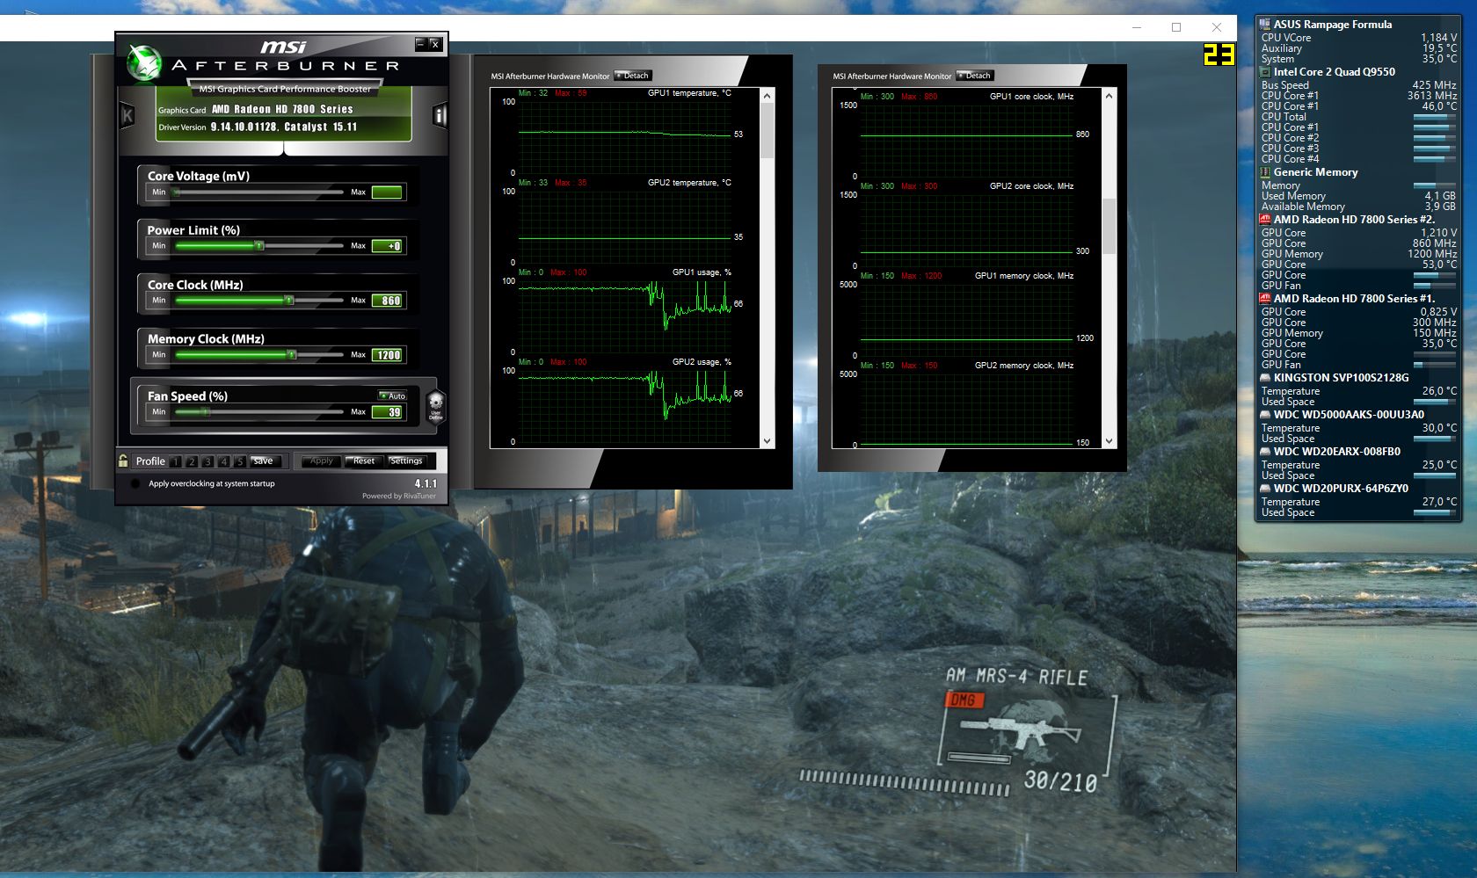
Task: Click the Core Clock slider handle
Action: (288, 301)
